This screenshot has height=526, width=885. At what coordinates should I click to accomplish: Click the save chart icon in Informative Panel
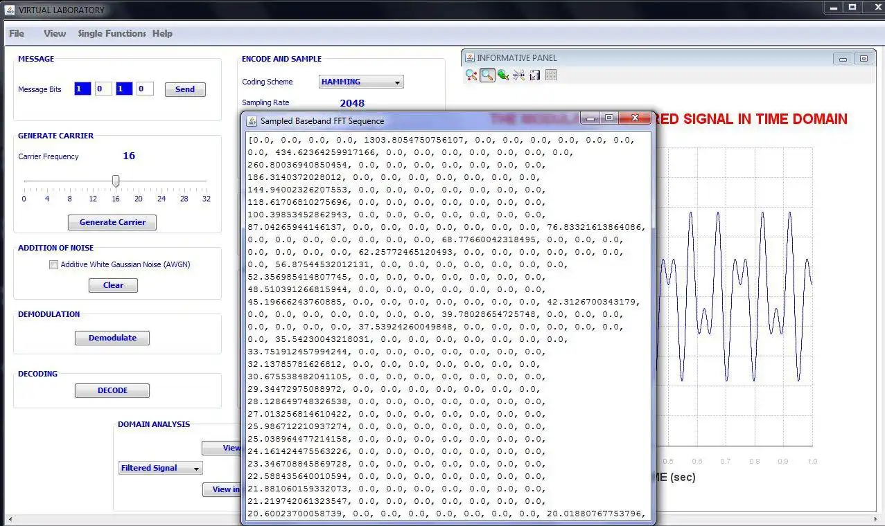tap(534, 75)
